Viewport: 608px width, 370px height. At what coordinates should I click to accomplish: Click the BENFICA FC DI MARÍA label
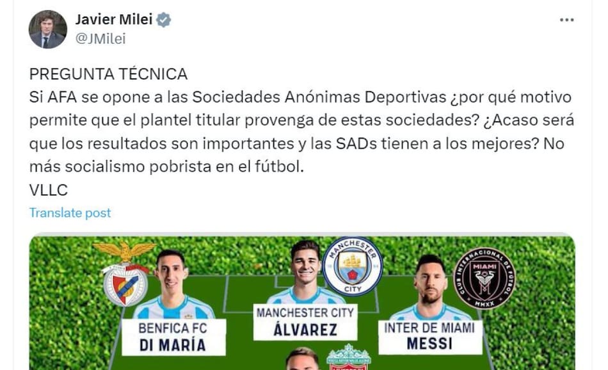(173, 337)
